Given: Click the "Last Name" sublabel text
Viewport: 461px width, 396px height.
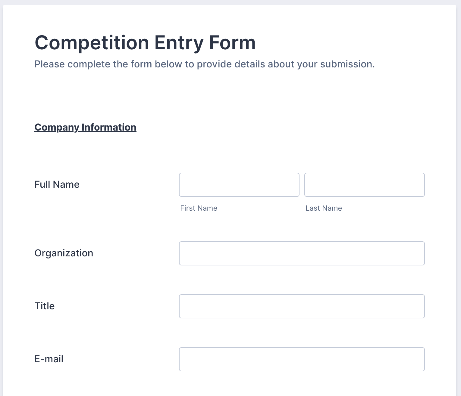Looking at the screenshot, I should (324, 208).
